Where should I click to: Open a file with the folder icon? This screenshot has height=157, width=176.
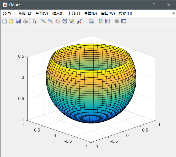11,21
